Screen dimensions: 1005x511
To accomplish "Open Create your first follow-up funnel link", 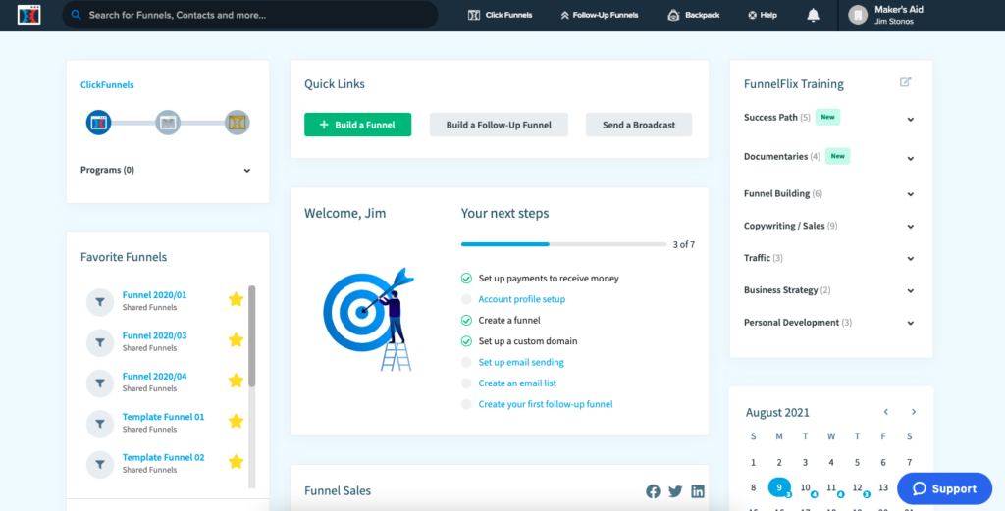I will (x=546, y=404).
